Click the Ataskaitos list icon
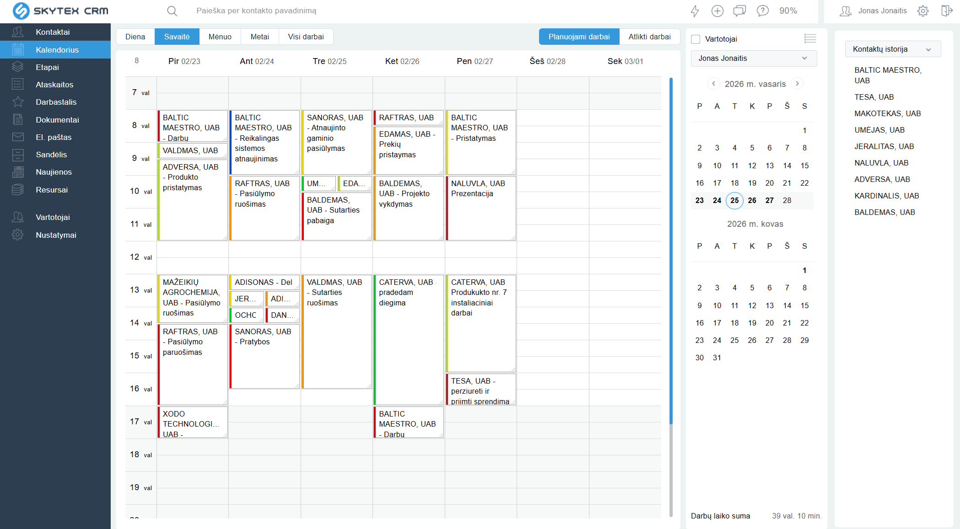The width and height of the screenshot is (960, 529). (x=18, y=85)
